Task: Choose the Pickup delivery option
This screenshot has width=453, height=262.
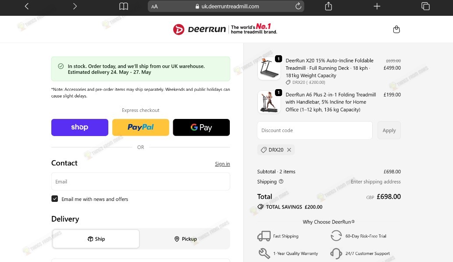Action: click(185, 239)
